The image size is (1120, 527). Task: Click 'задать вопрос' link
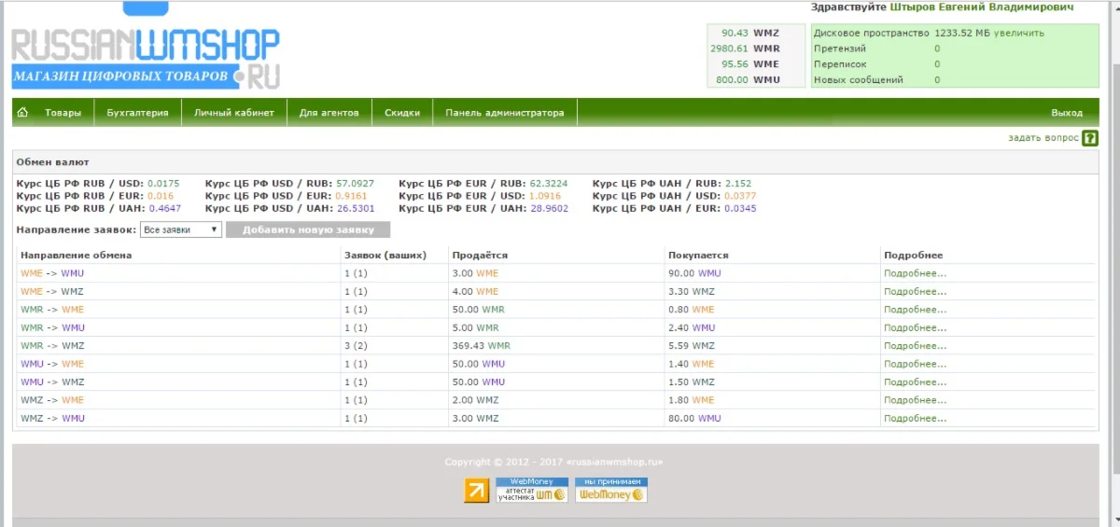pos(1043,138)
